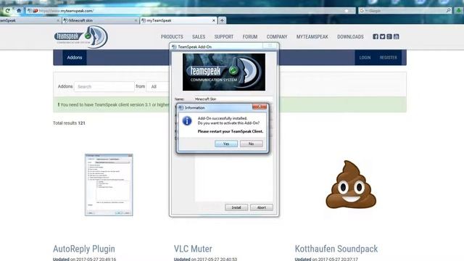Click Yes to activate the Add-On
Viewport: 464px width, 261px height.
[226, 144]
